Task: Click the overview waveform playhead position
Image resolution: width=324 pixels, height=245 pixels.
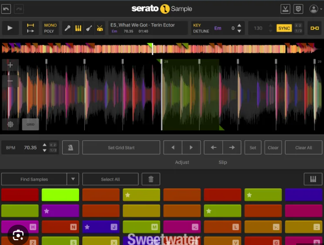Action: pyautogui.click(x=153, y=49)
